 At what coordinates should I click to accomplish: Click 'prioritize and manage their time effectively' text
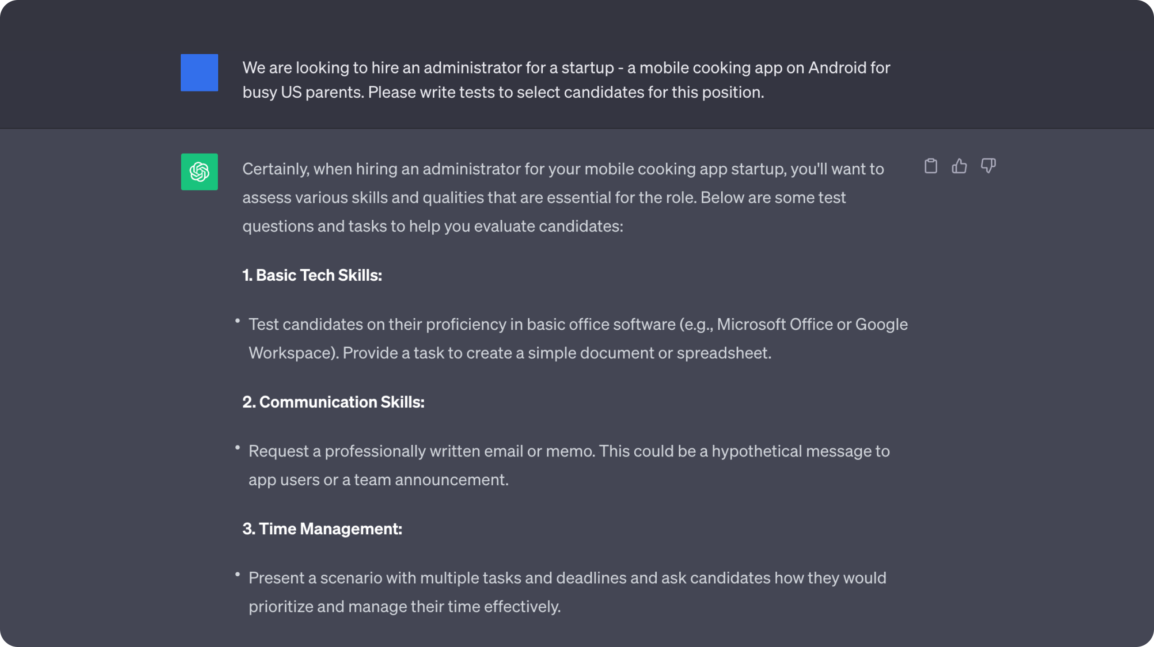[x=405, y=606]
